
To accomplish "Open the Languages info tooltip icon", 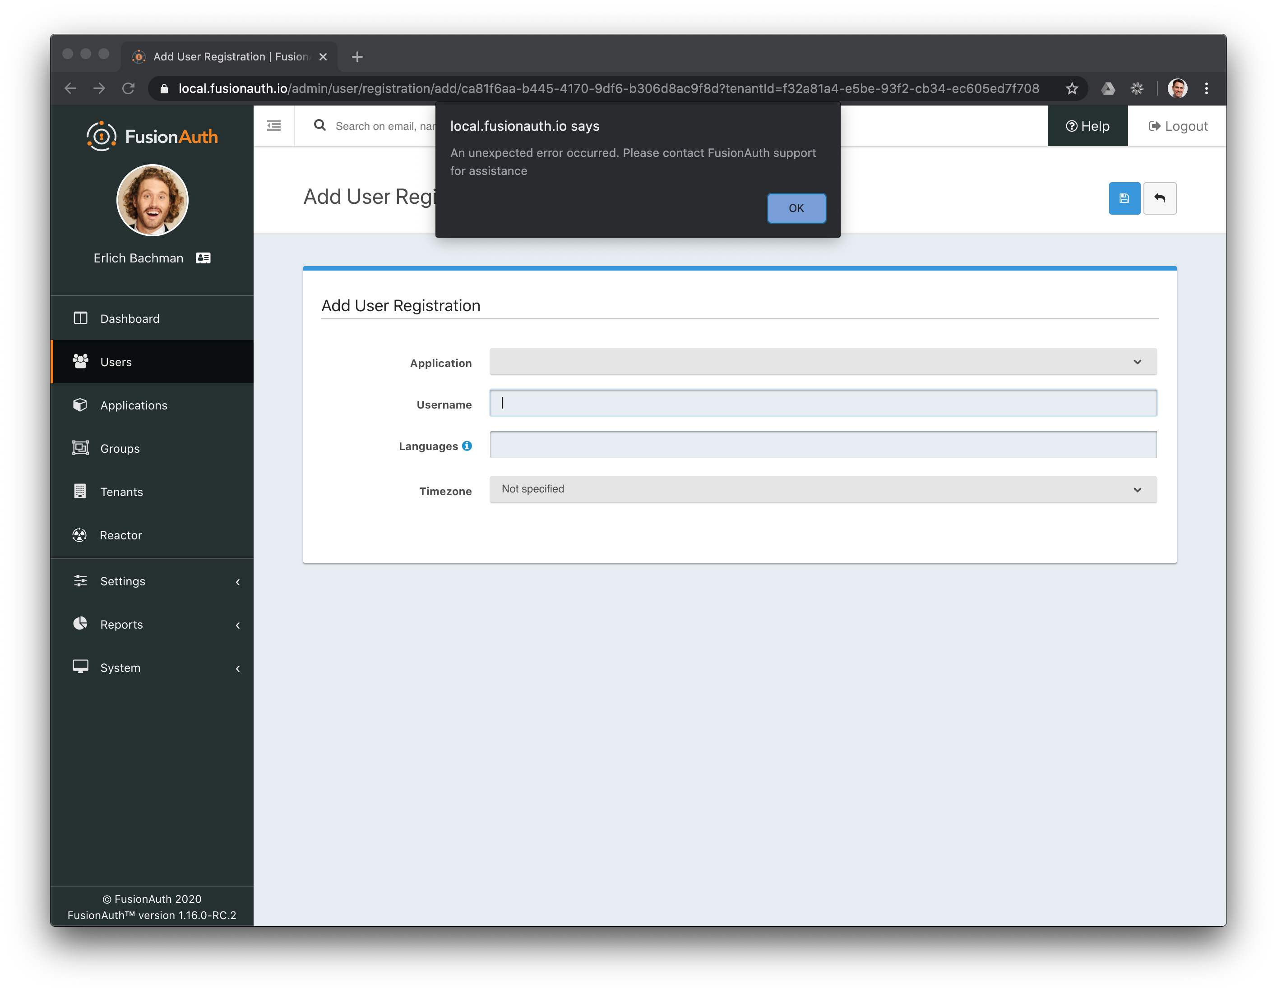I will click(466, 446).
